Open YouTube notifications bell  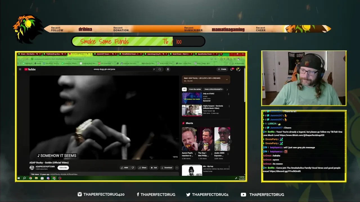click(x=232, y=69)
